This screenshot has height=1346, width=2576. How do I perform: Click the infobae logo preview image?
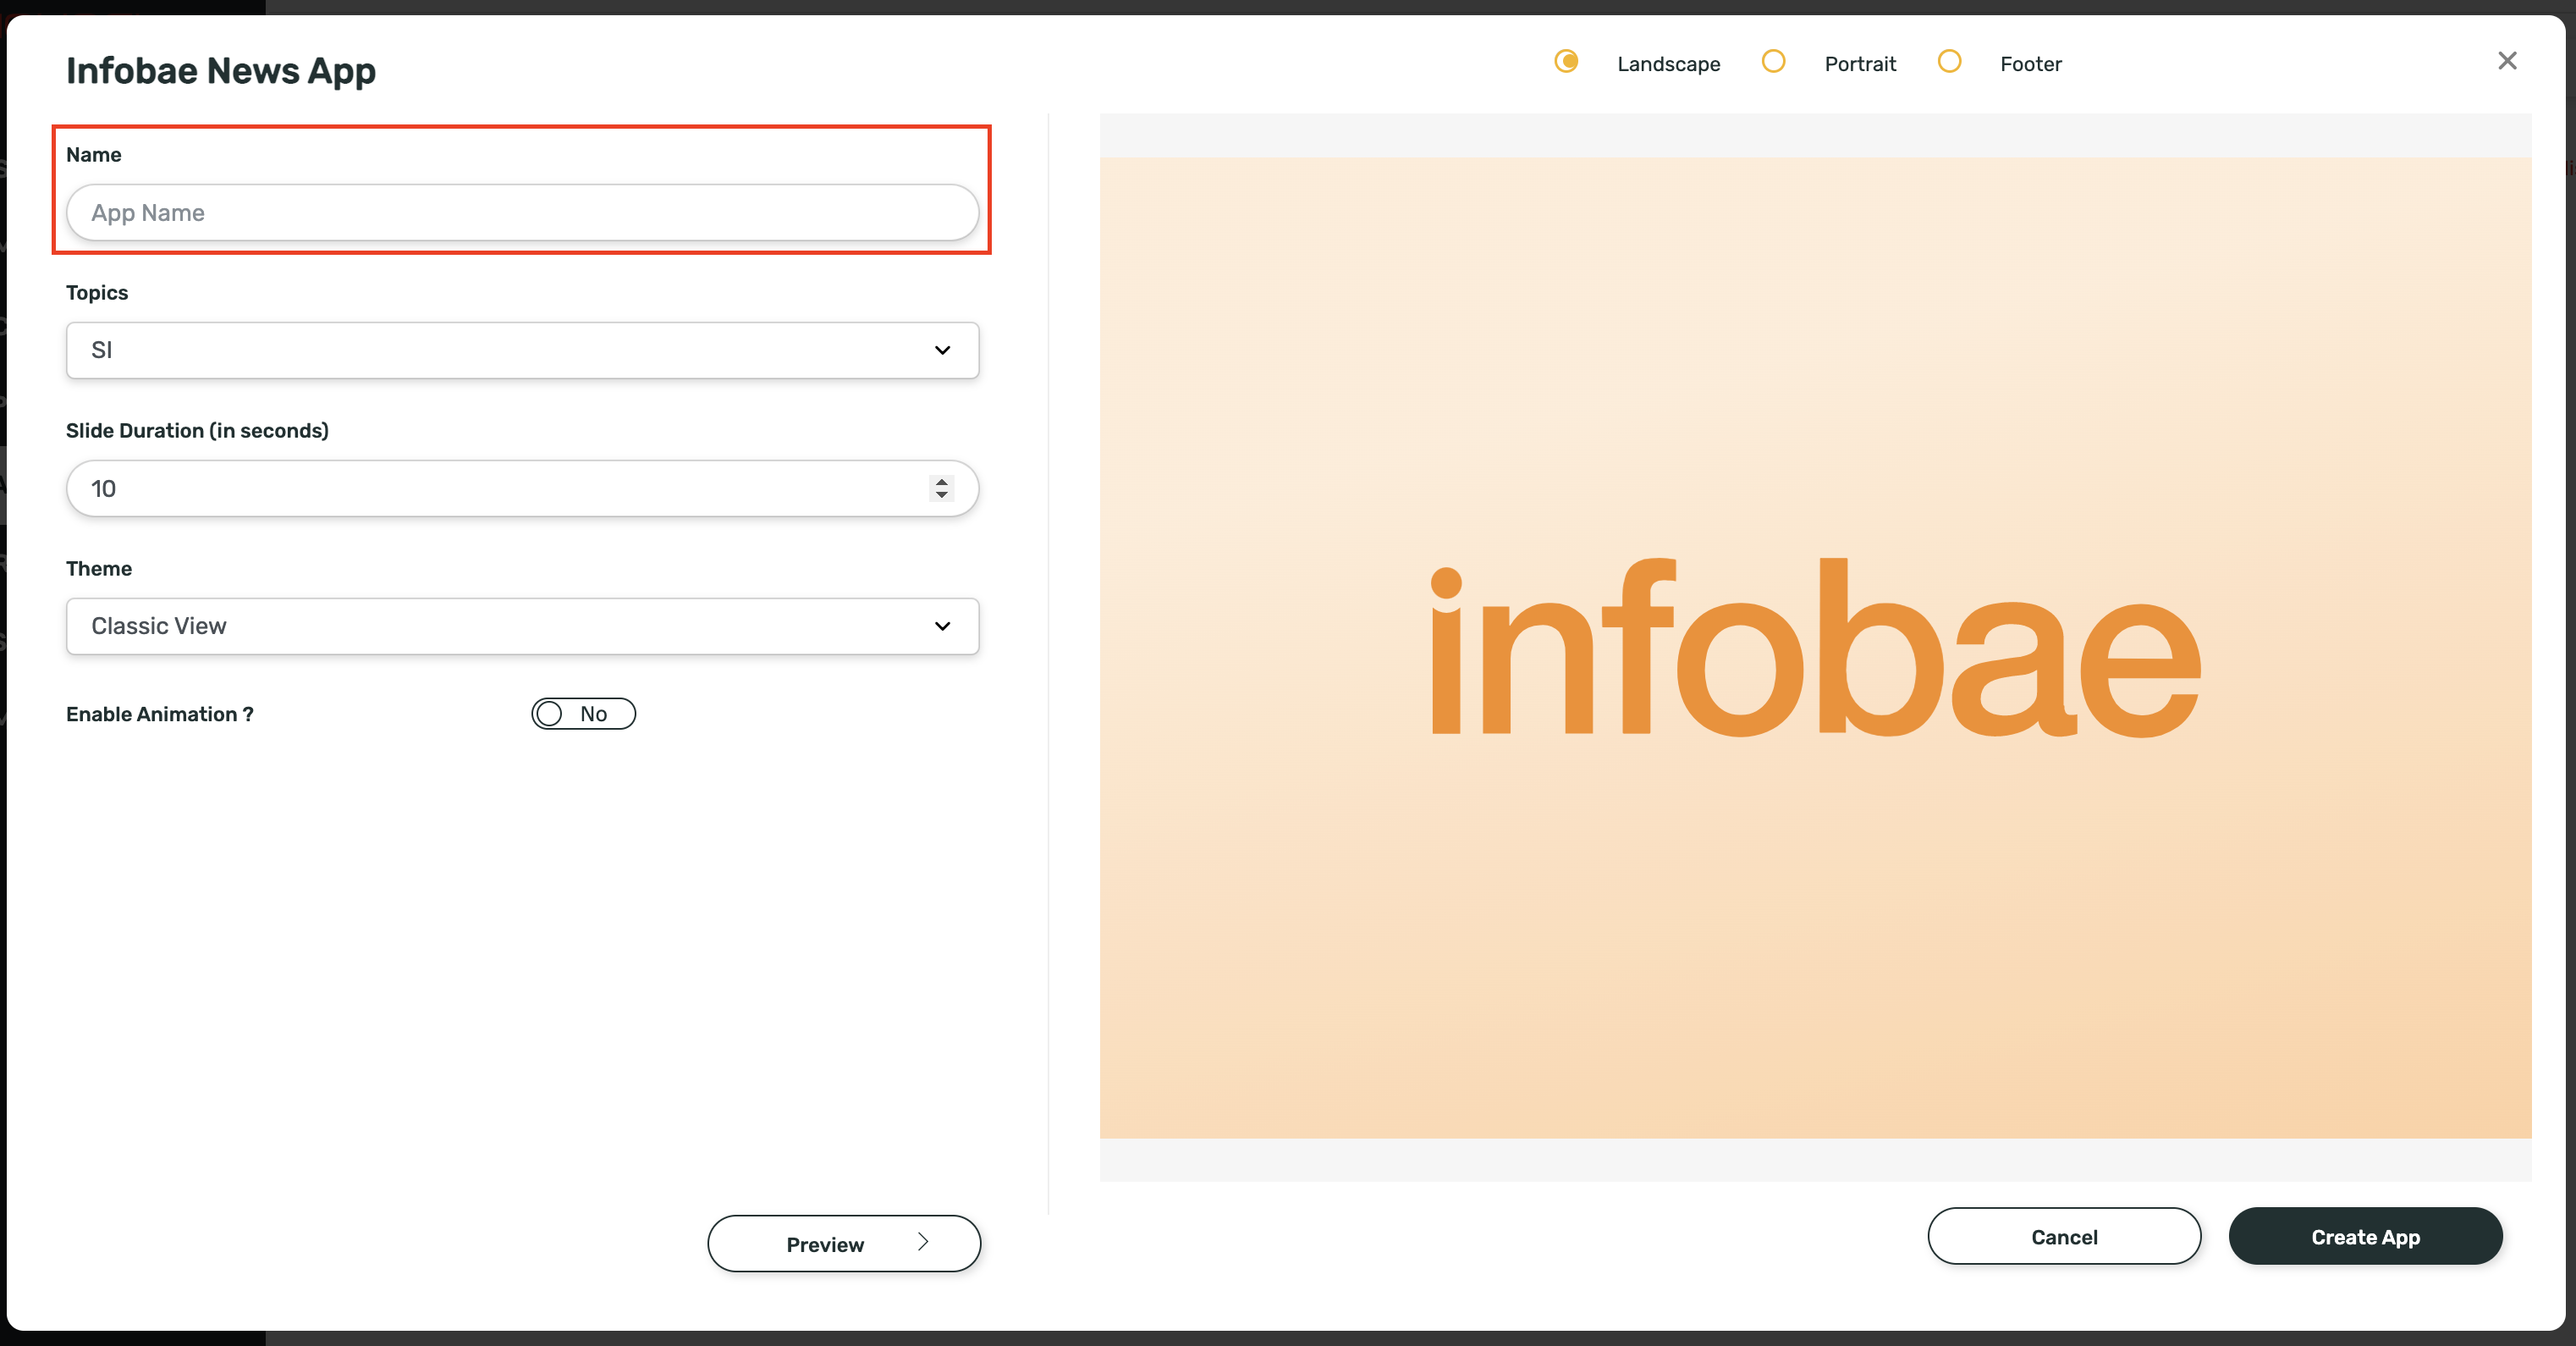(1815, 647)
